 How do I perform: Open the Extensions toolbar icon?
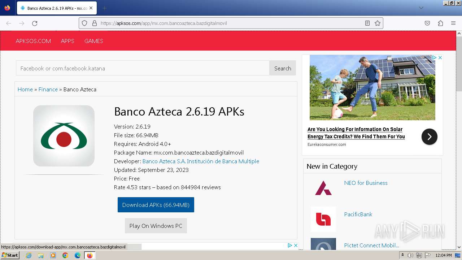click(x=440, y=23)
